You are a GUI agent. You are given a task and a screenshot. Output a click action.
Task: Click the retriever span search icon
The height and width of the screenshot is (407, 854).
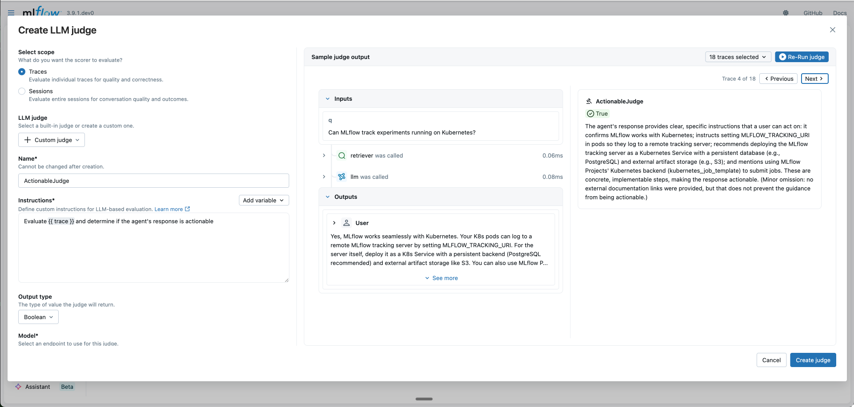(x=342, y=156)
